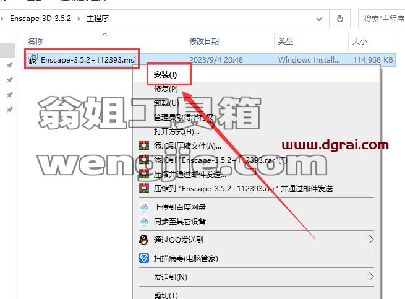This screenshot has width=405, height=299.
Task: Choose 安装(I) from the context menu
Action: tap(165, 75)
